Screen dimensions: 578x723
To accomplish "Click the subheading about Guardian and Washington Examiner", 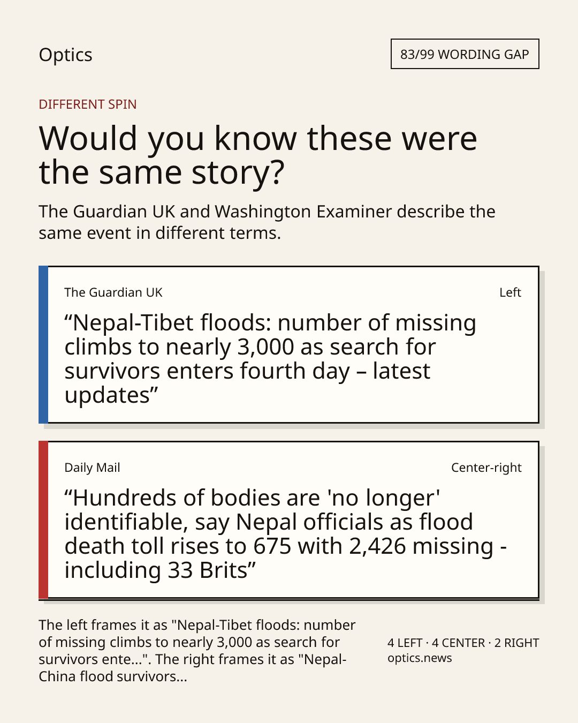I will coord(267,222).
